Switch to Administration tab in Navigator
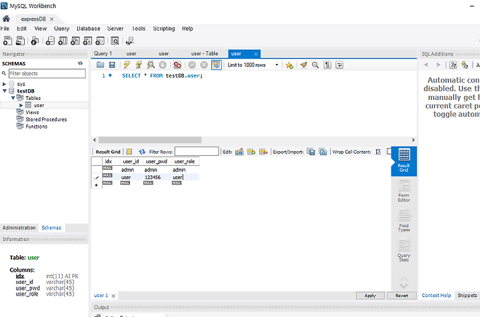The width and height of the screenshot is (480, 317). pyautogui.click(x=19, y=228)
